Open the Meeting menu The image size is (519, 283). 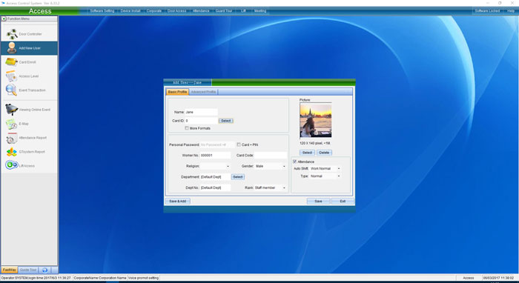(x=259, y=11)
